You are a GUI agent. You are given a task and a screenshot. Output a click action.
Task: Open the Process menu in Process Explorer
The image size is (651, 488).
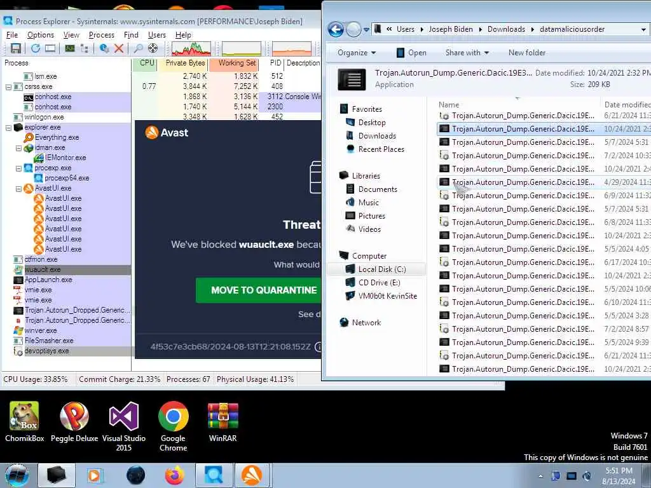point(102,35)
